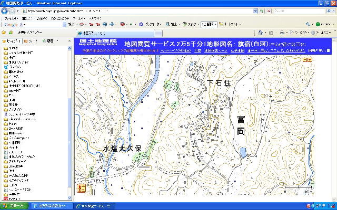The width and height of the screenshot is (337, 210).
Task: Click in the address bar URL field
Action: [137, 11]
